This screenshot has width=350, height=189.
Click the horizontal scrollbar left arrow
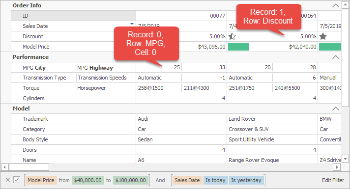5,167
